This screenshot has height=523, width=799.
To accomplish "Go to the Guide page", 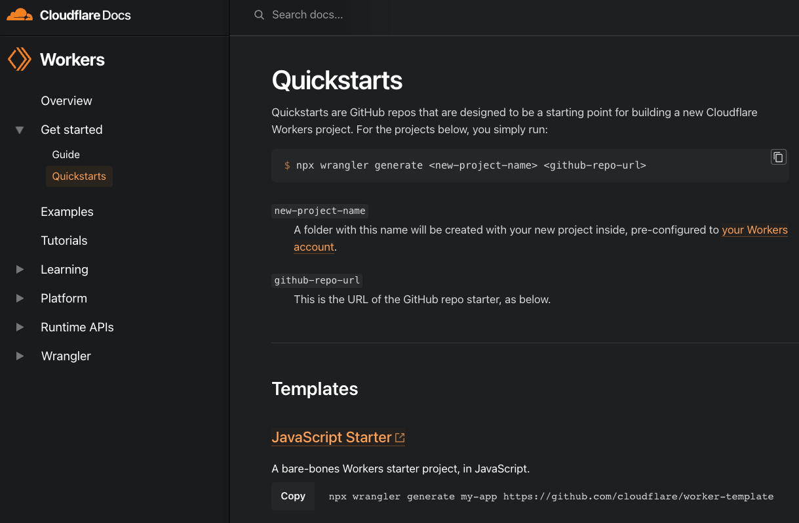I will pos(66,155).
